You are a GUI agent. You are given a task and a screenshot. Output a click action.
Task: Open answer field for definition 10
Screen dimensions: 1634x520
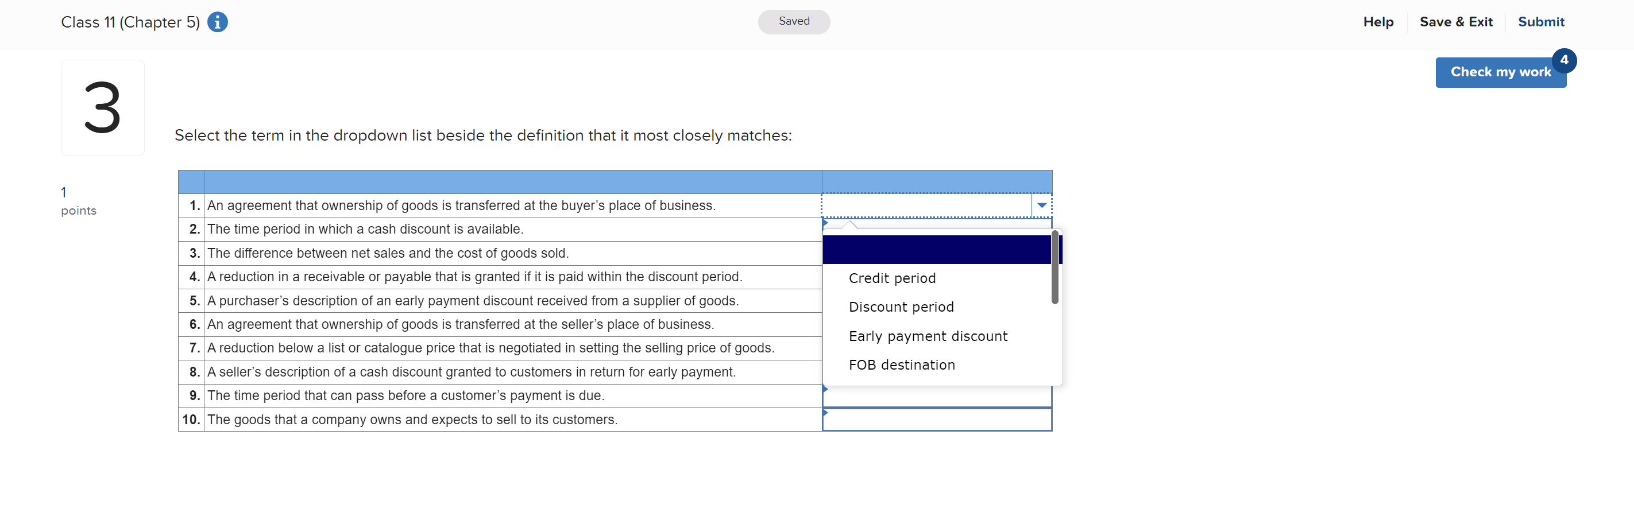(937, 420)
